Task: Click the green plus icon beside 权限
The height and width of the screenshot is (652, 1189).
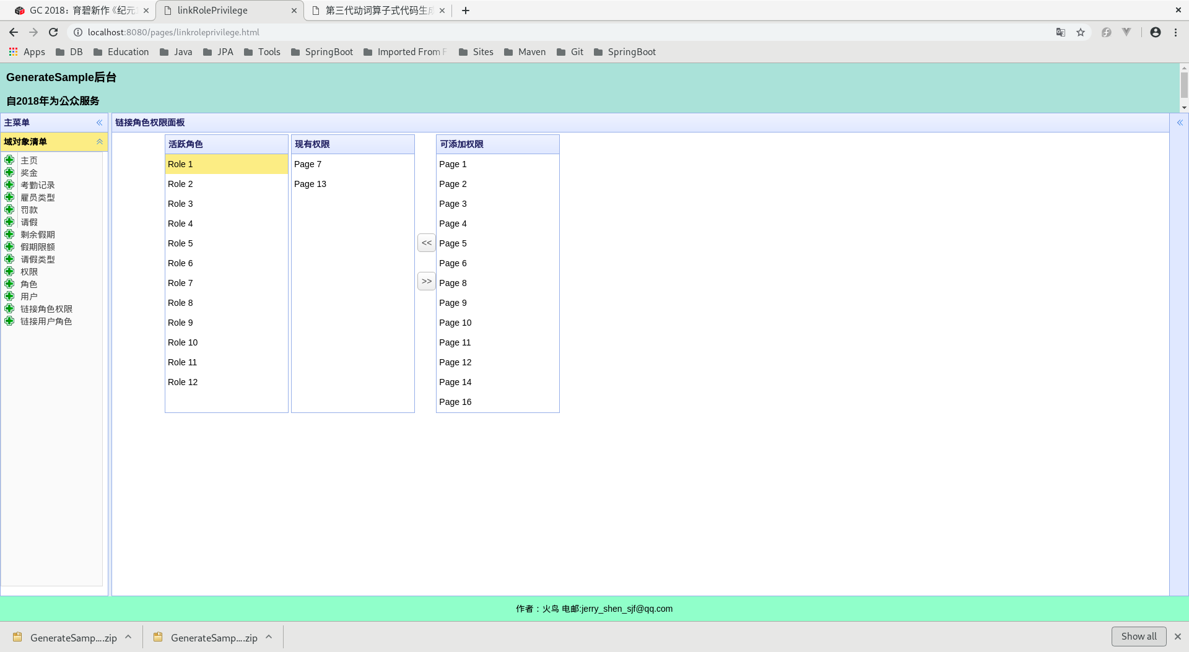Action: point(9,271)
